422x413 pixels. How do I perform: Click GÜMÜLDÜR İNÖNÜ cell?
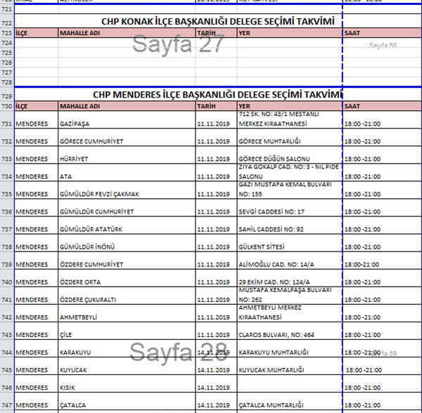click(x=127, y=243)
